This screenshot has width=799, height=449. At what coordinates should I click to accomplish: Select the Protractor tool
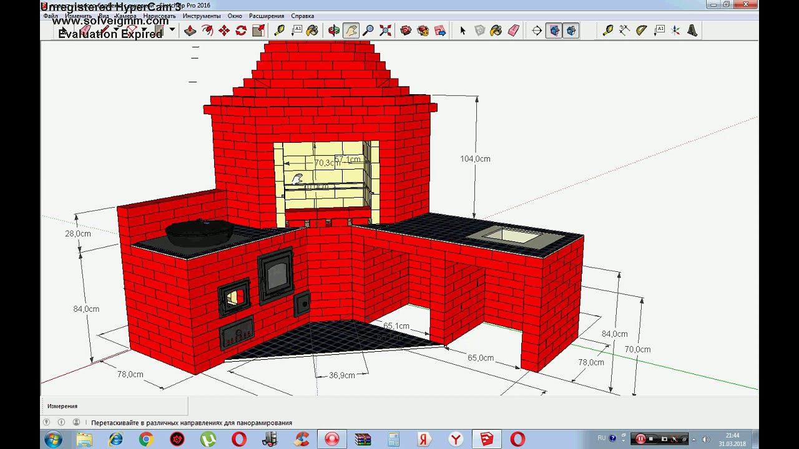[x=642, y=31]
